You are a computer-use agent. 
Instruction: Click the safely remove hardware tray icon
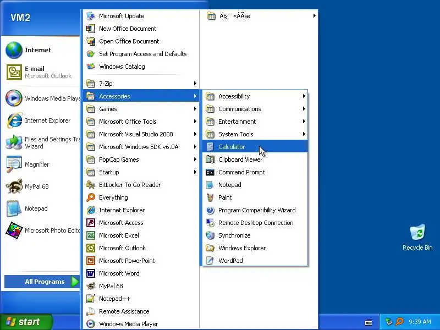[x=388, y=322]
